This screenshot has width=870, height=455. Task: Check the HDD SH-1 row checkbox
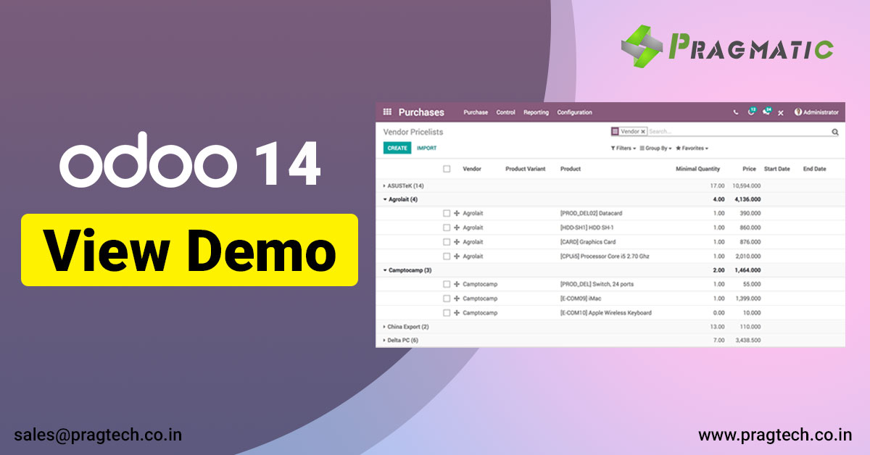447,227
